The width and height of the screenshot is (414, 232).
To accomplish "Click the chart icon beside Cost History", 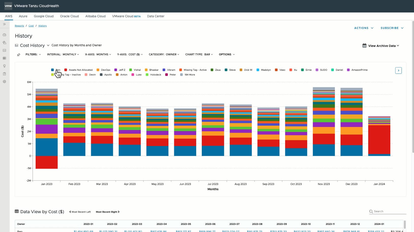I will (17, 45).
